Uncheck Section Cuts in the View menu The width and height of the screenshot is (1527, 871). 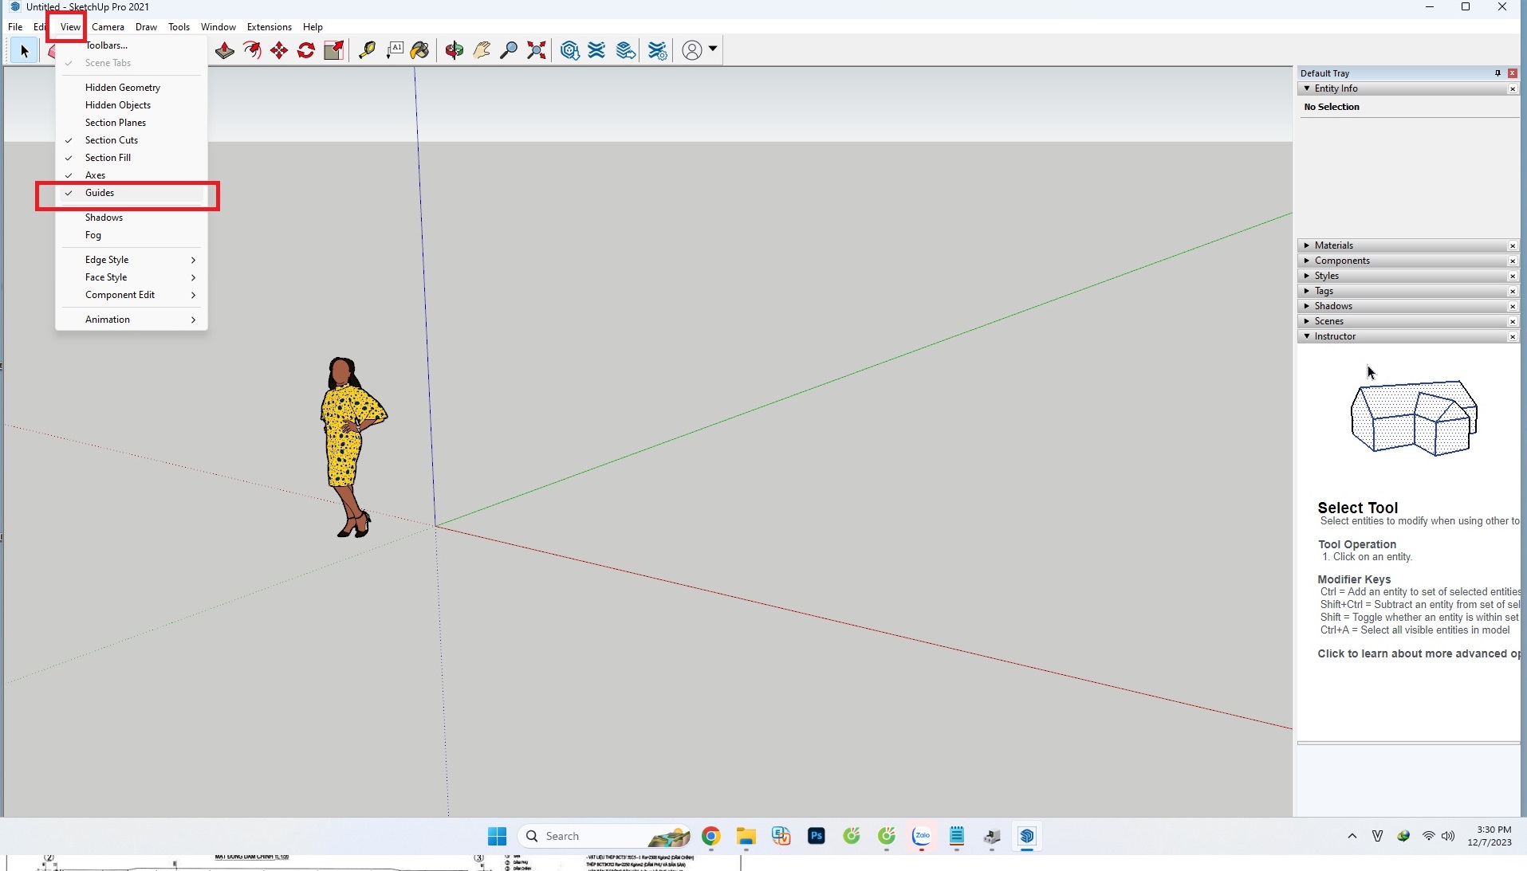112,139
